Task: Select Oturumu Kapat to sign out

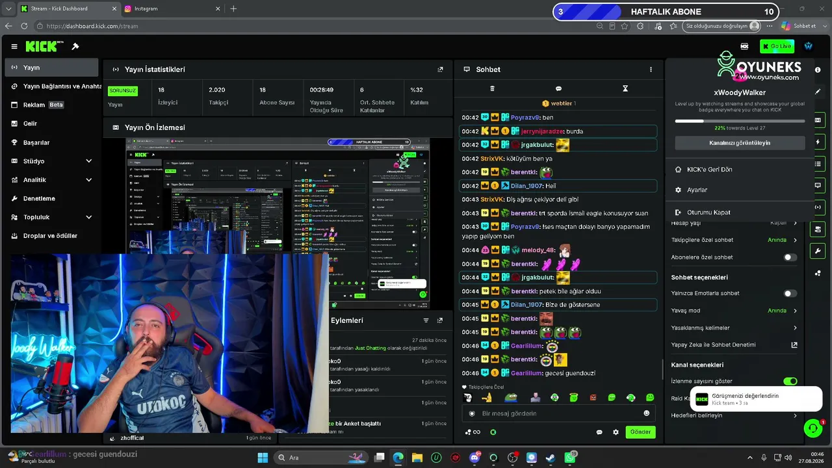Action: 740,213
